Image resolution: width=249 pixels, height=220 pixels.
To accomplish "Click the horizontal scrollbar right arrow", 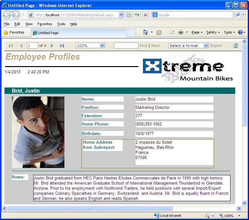I will [239, 208].
